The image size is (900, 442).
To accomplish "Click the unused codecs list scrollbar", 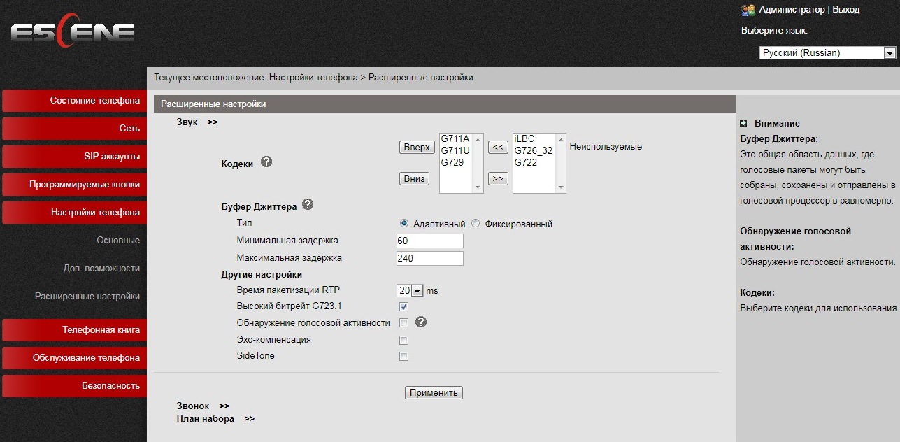I will [x=561, y=163].
